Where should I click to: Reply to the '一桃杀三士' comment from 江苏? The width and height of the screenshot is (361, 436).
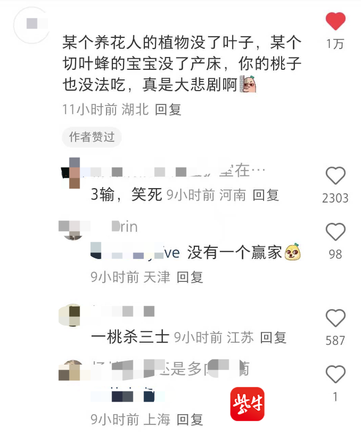(x=273, y=337)
